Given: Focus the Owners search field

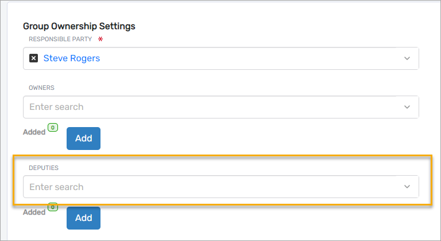Looking at the screenshot, I should (x=207, y=107).
